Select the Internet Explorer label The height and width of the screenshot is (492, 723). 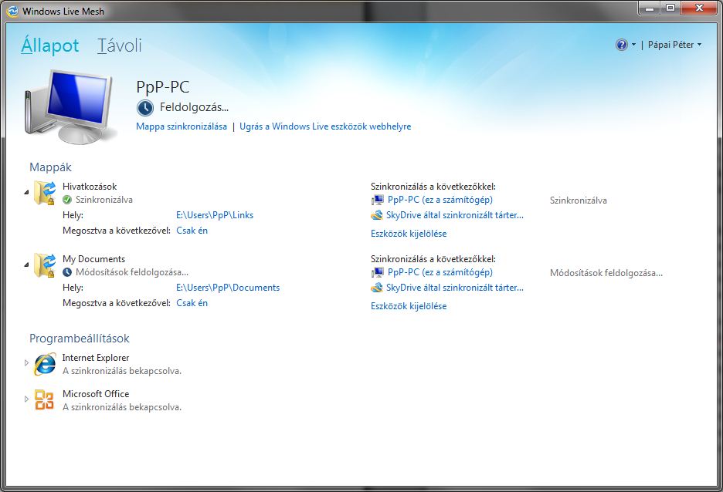[x=96, y=358]
